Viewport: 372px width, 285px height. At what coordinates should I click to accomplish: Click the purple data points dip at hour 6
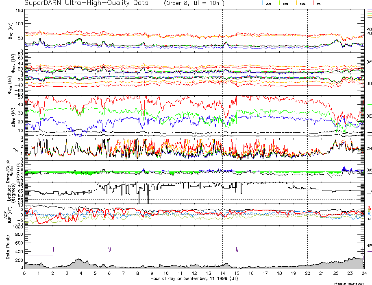point(109,250)
